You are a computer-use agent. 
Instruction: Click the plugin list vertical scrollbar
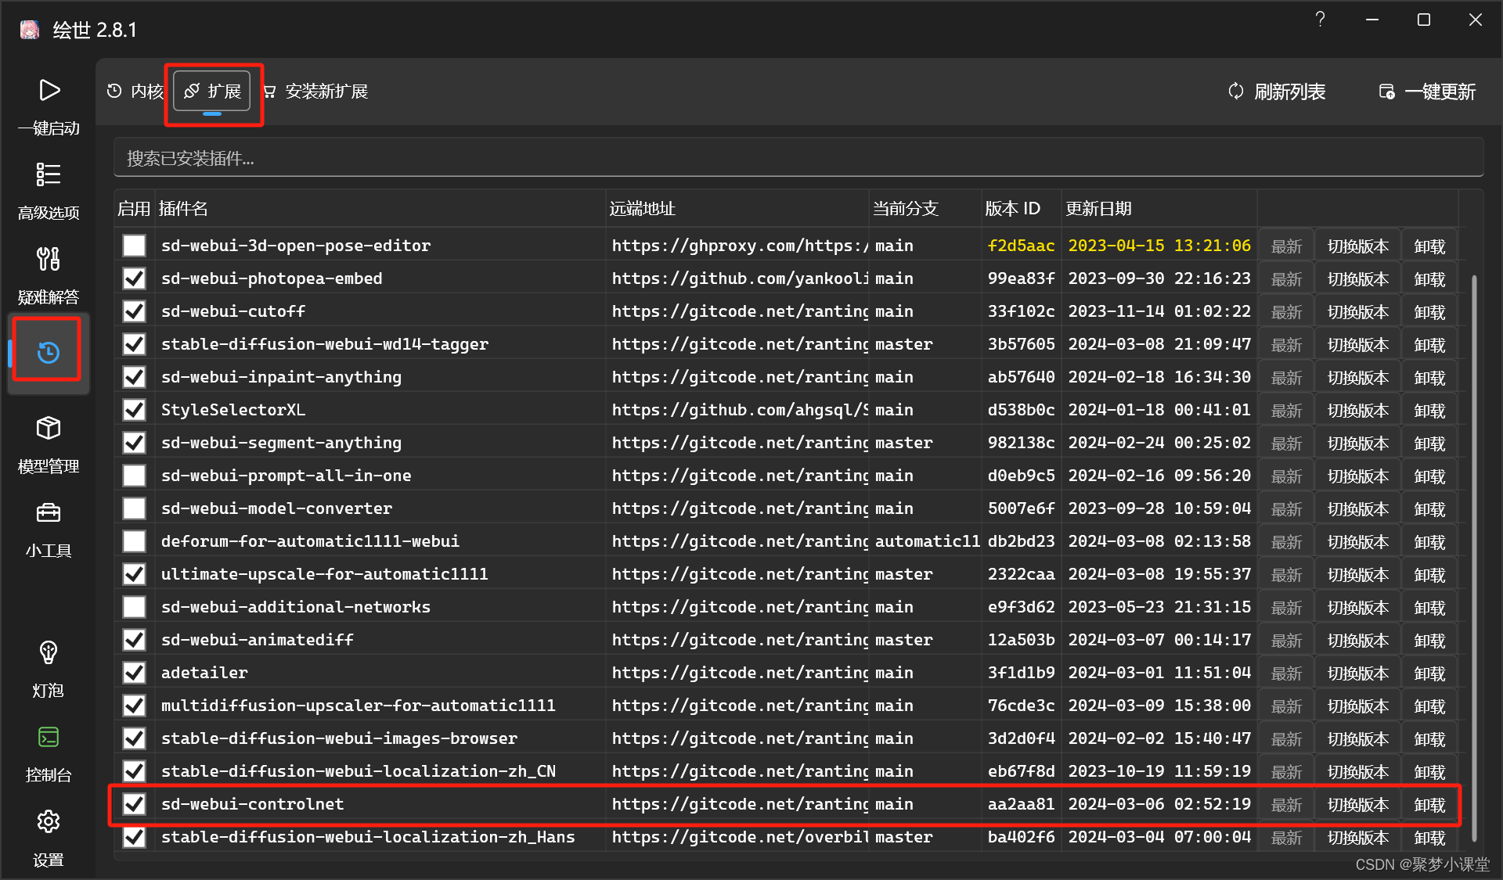[1475, 557]
